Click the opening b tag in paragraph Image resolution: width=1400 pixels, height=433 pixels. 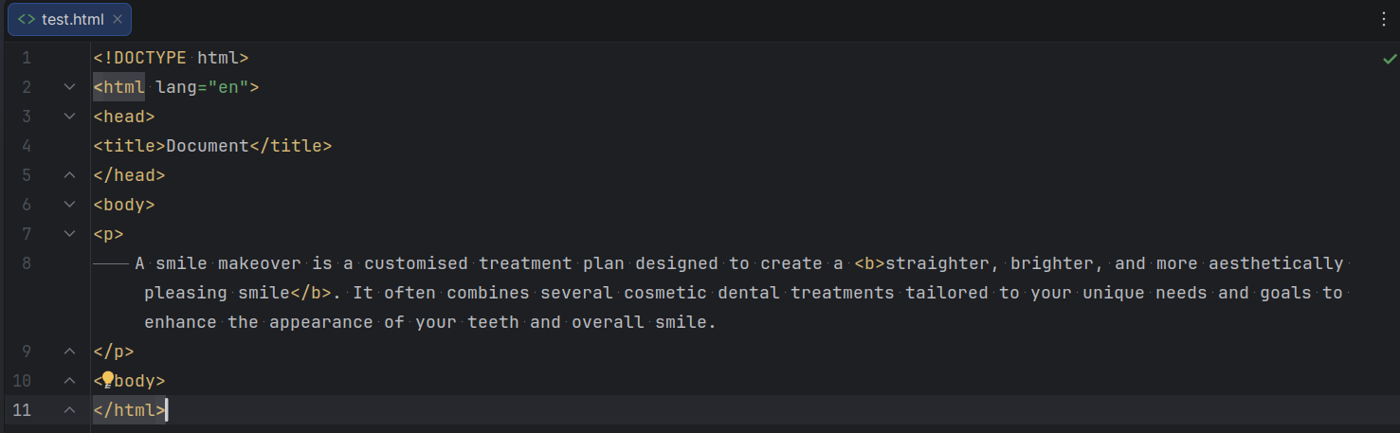coord(869,263)
